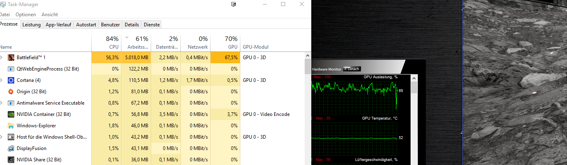The width and height of the screenshot is (567, 165).
Task: Sort by the CPU column header
Action: 106,43
